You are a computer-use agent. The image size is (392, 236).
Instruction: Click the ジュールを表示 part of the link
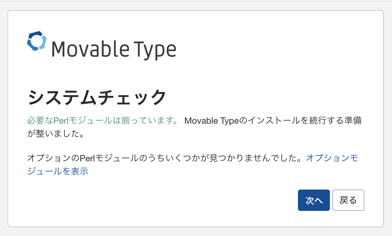tap(58, 171)
